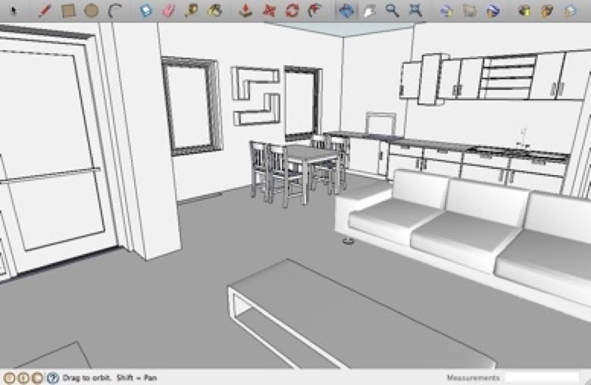This screenshot has width=591, height=385.
Task: Select the Arc tool
Action: point(115,11)
